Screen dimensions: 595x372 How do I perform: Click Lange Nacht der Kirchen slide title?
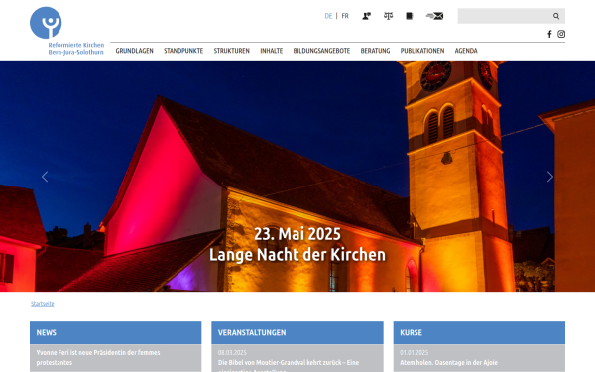(x=297, y=255)
